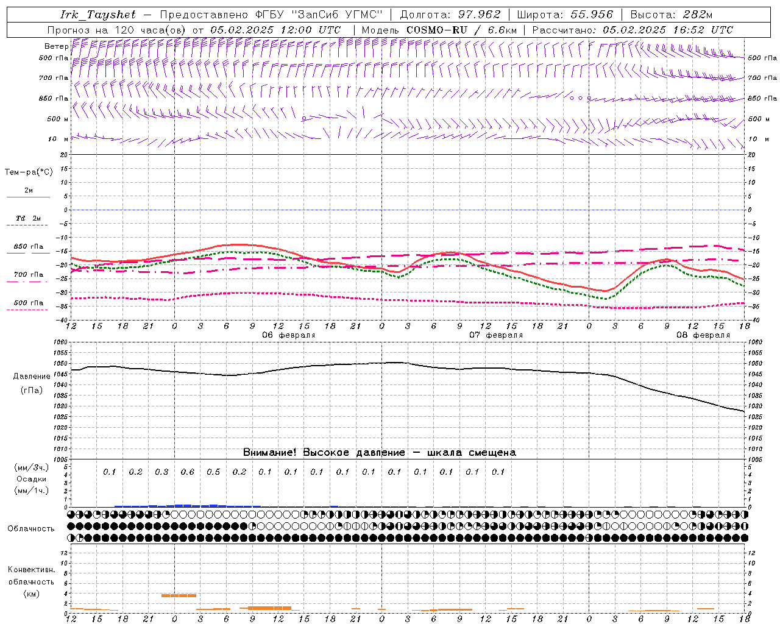Click the (мм/1ч.) precipitation unit label
Screen dimensions: 780x624
31,491
